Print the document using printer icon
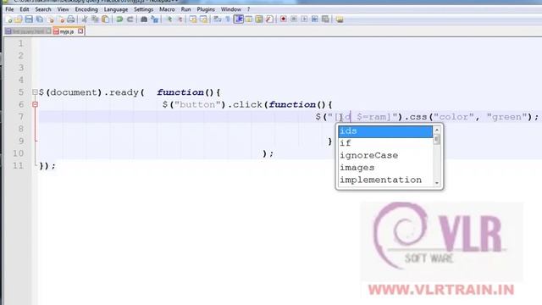 click(x=71, y=19)
